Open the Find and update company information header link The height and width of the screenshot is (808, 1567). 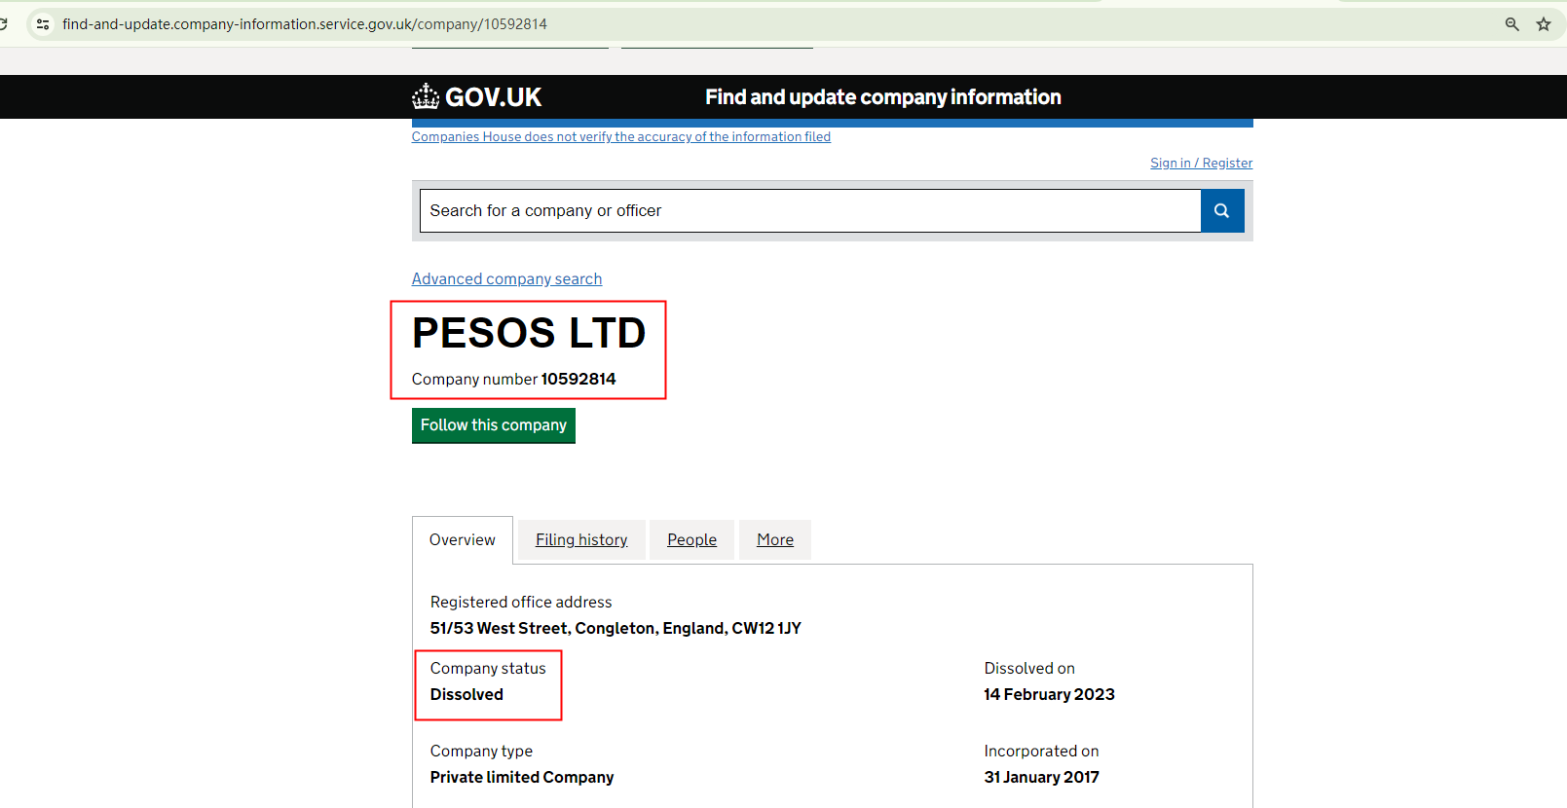click(x=882, y=97)
